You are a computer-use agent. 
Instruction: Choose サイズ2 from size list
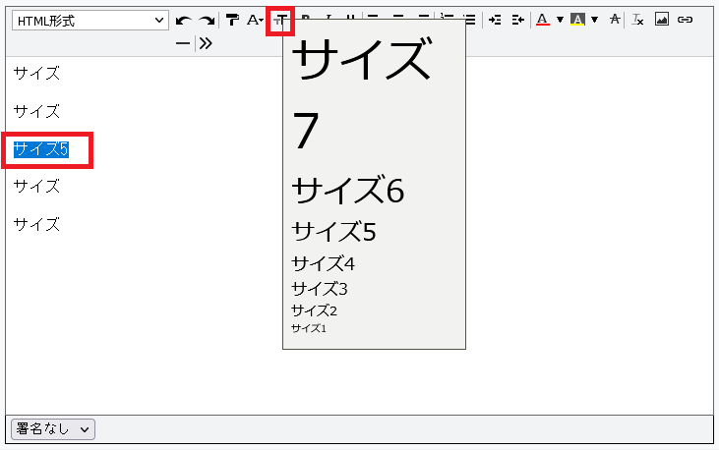314,310
